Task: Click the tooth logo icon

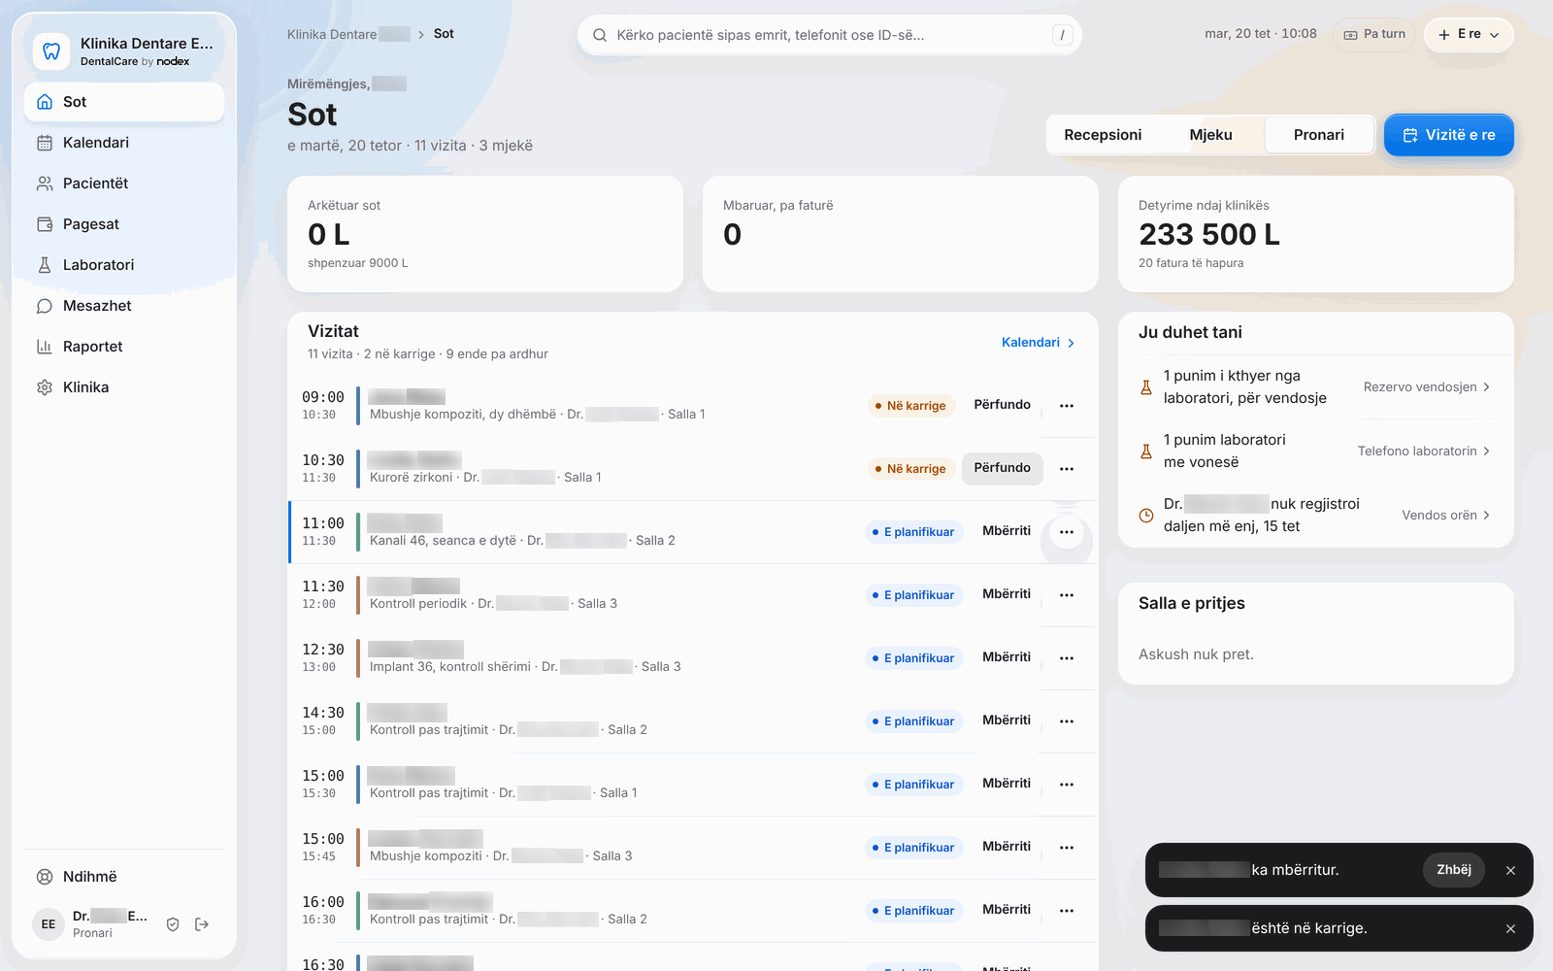Action: point(51,51)
